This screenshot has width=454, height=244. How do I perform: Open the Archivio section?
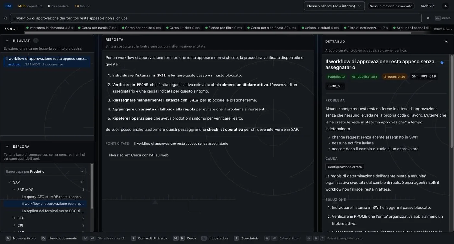click(427, 6)
